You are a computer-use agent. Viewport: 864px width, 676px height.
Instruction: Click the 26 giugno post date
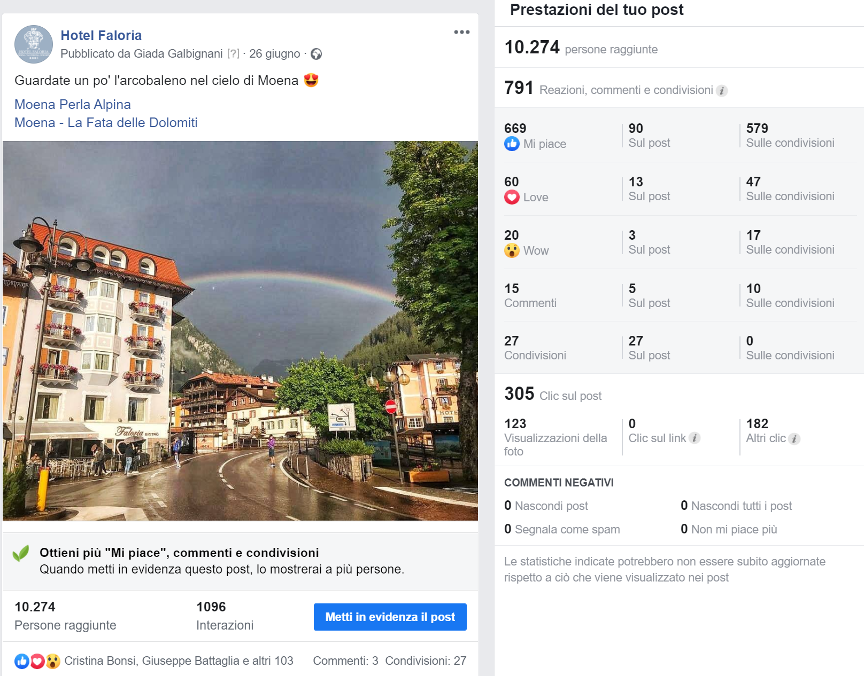point(275,54)
